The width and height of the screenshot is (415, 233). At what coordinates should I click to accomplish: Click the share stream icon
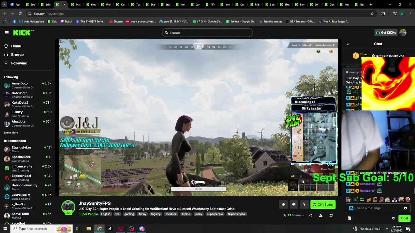coord(310,215)
